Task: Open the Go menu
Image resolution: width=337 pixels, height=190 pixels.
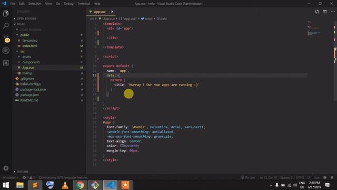Action: click(58, 4)
